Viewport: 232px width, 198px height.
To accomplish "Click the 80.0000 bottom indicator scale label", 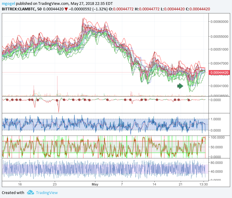I will pyautogui.click(x=217, y=163).
